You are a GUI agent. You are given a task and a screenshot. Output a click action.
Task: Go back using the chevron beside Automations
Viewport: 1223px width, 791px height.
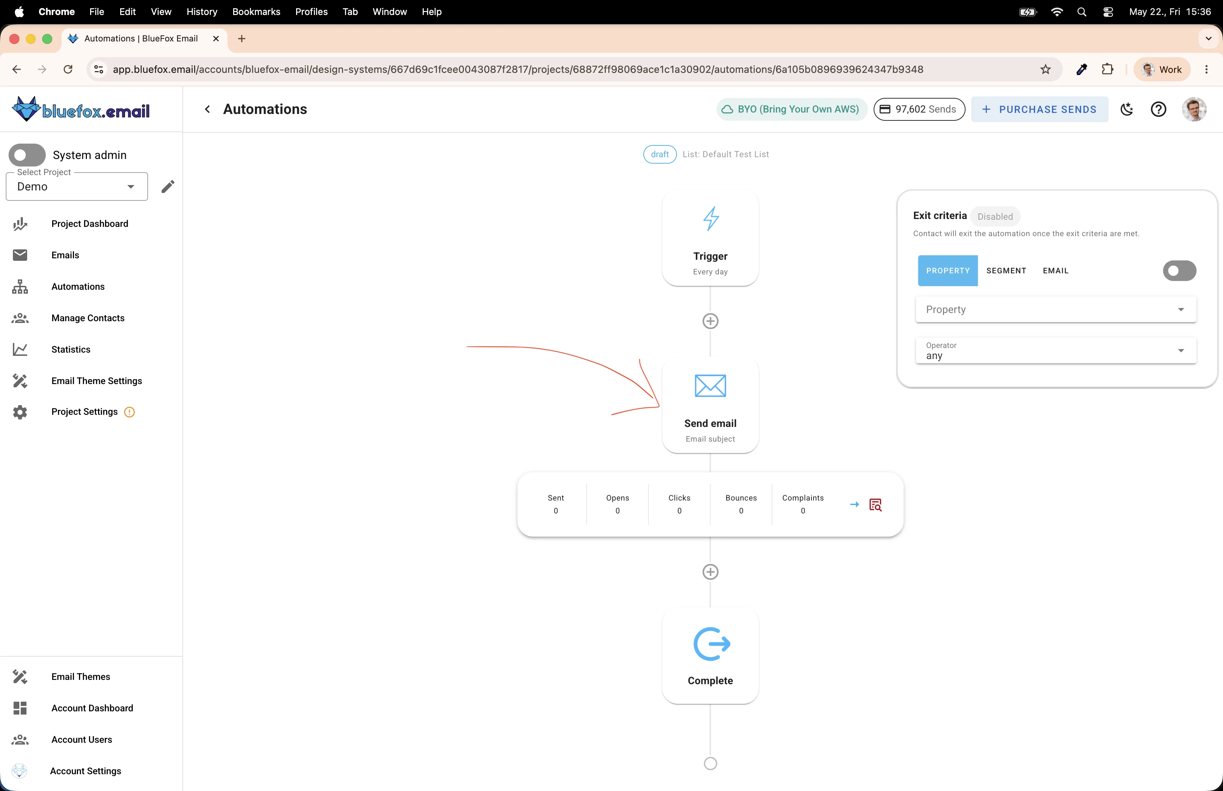pyautogui.click(x=208, y=109)
